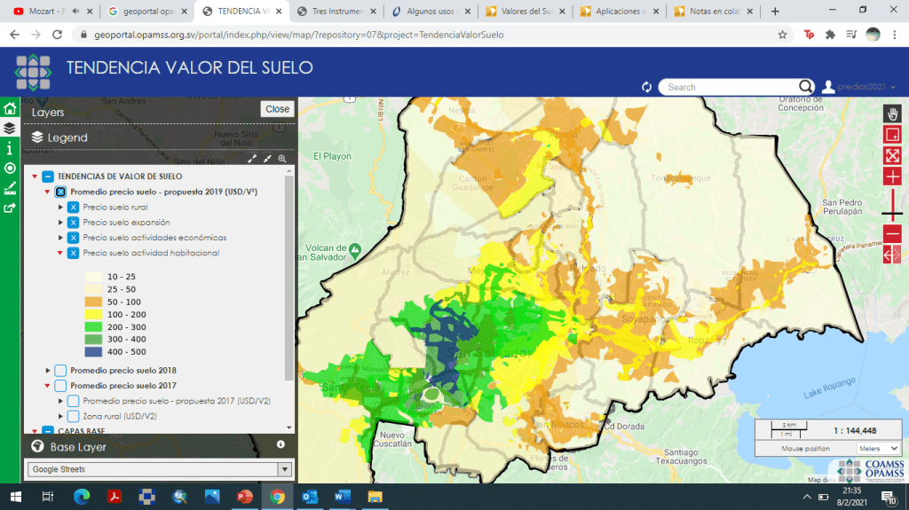Uncheck the Precio suelo rural layer
The width and height of the screenshot is (909, 510).
point(73,207)
